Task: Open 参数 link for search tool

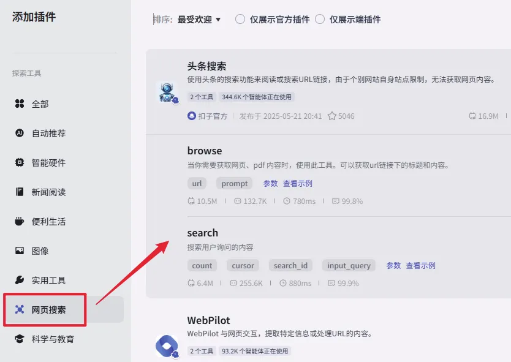Action: 393,266
